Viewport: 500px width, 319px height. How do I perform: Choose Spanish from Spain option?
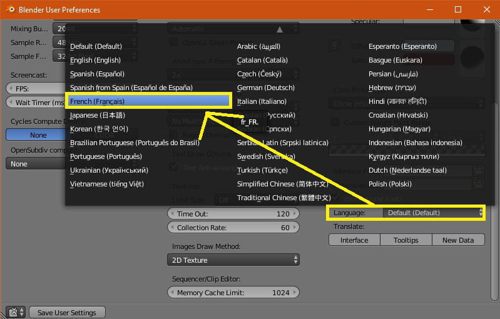131,88
